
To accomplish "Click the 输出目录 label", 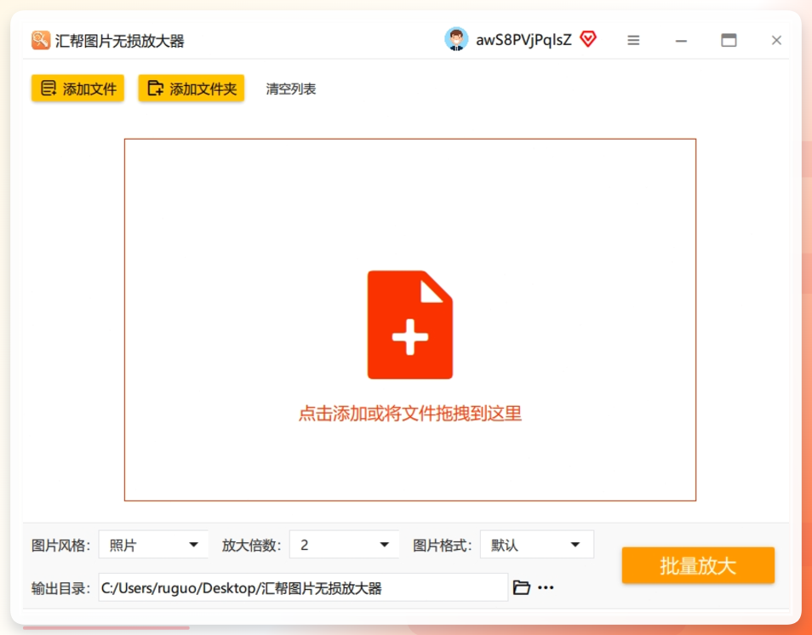I will [60, 588].
